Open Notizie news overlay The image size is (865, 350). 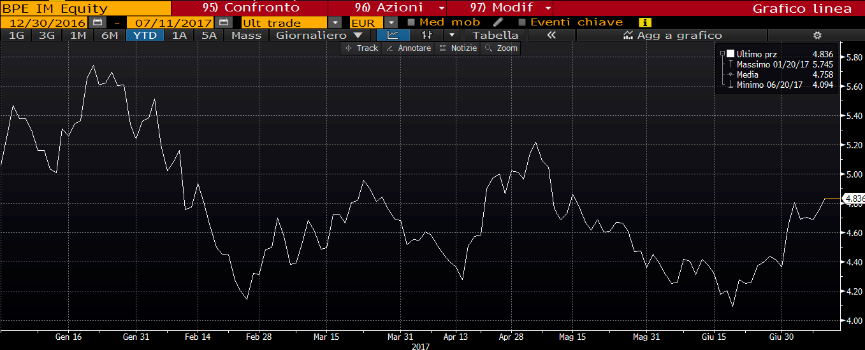point(458,48)
